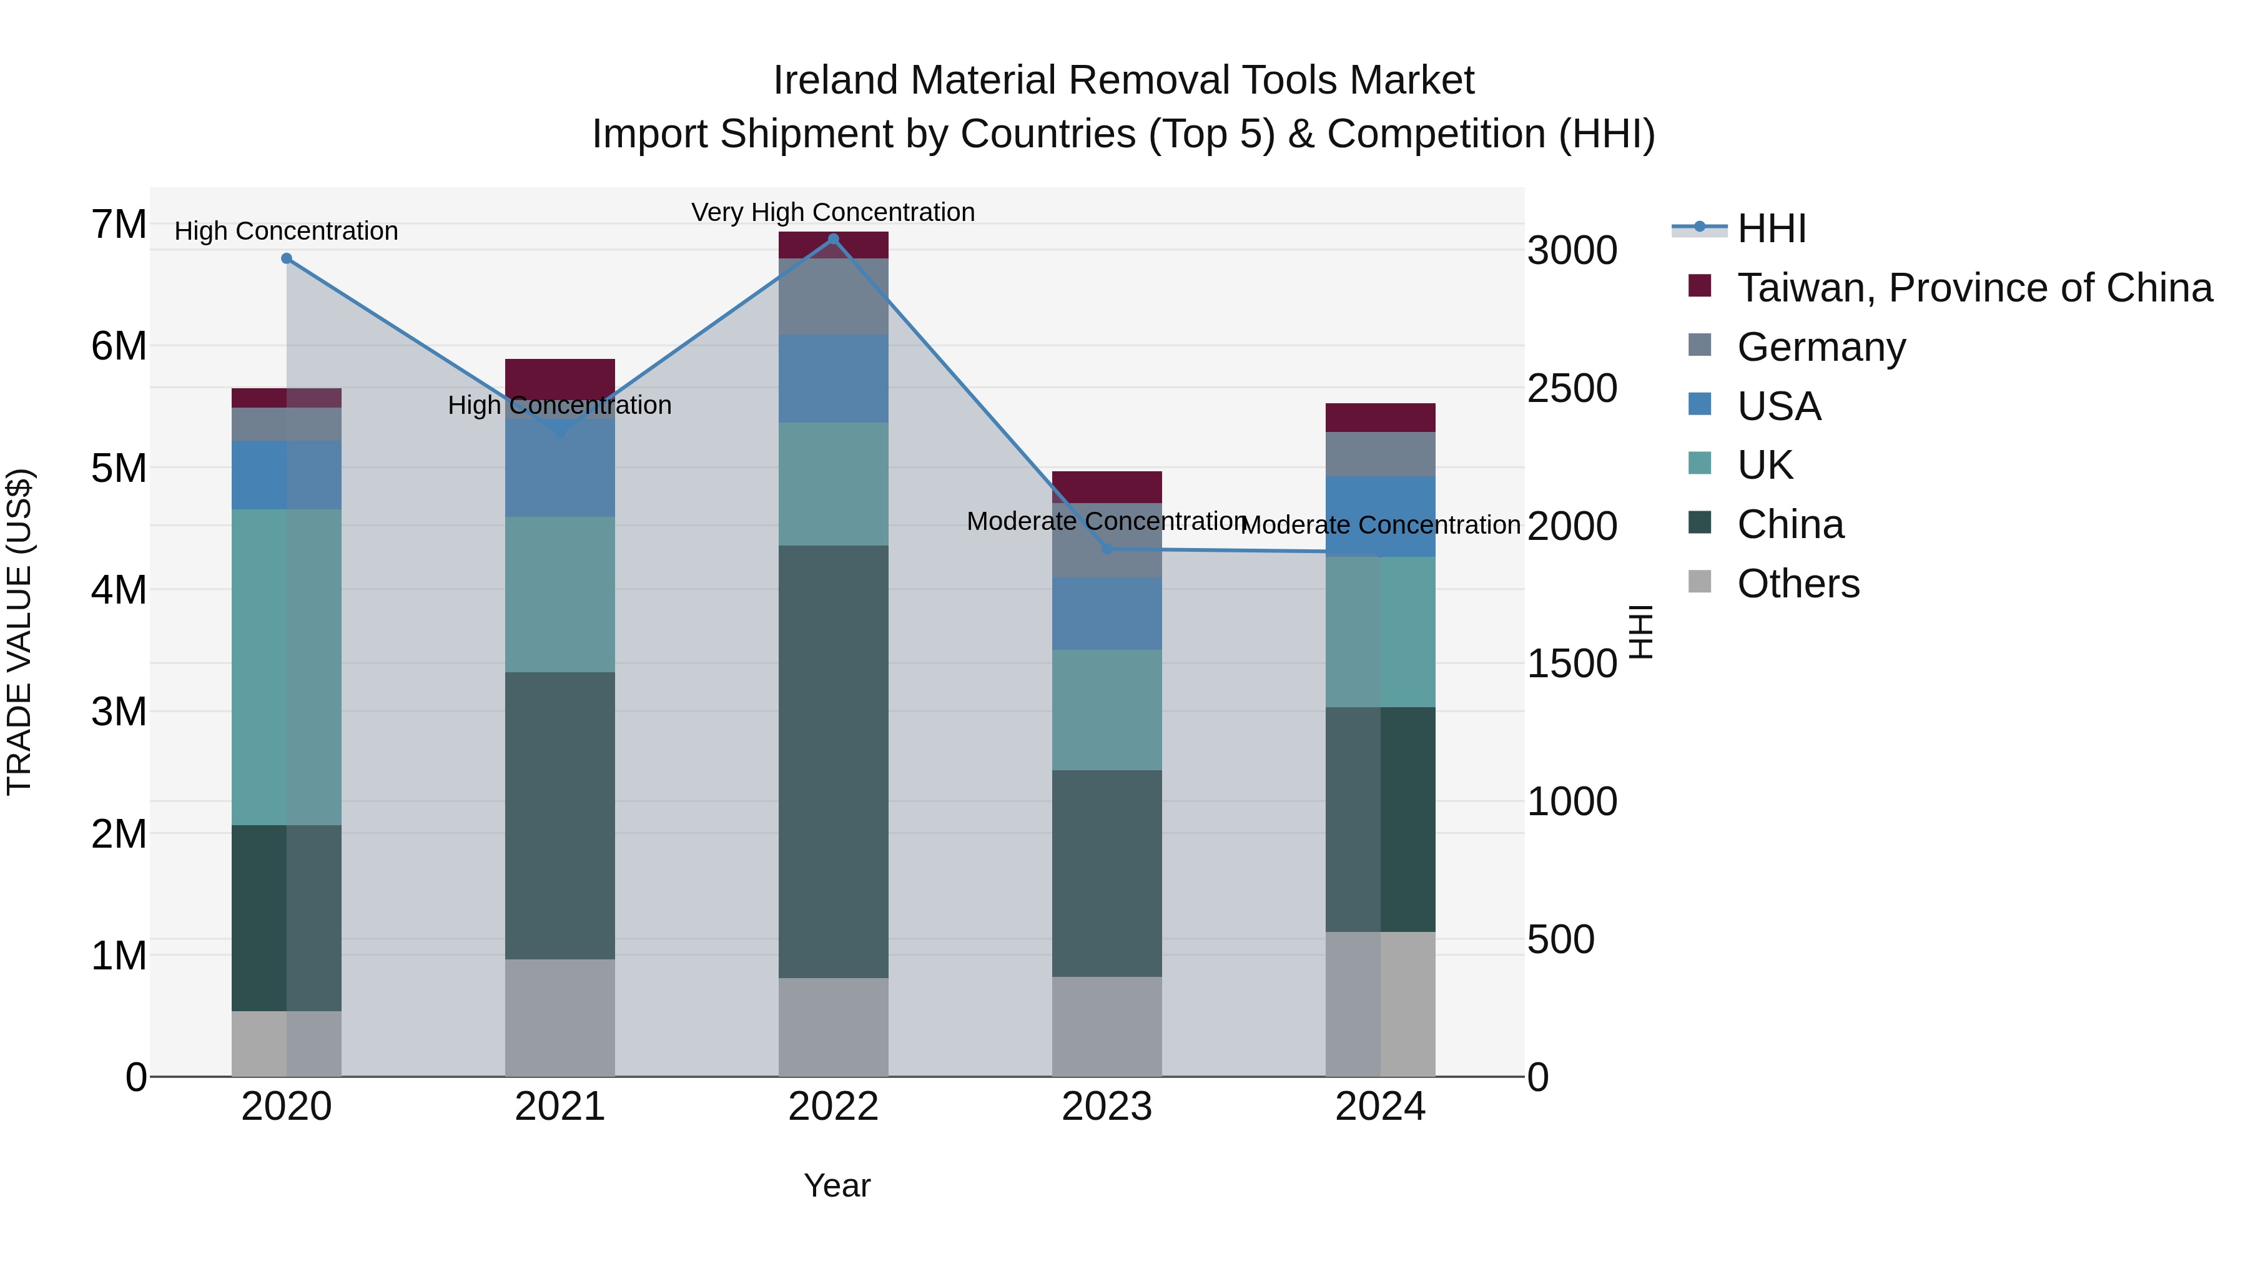
Task: Click the Others legend label
Action: point(1798,584)
